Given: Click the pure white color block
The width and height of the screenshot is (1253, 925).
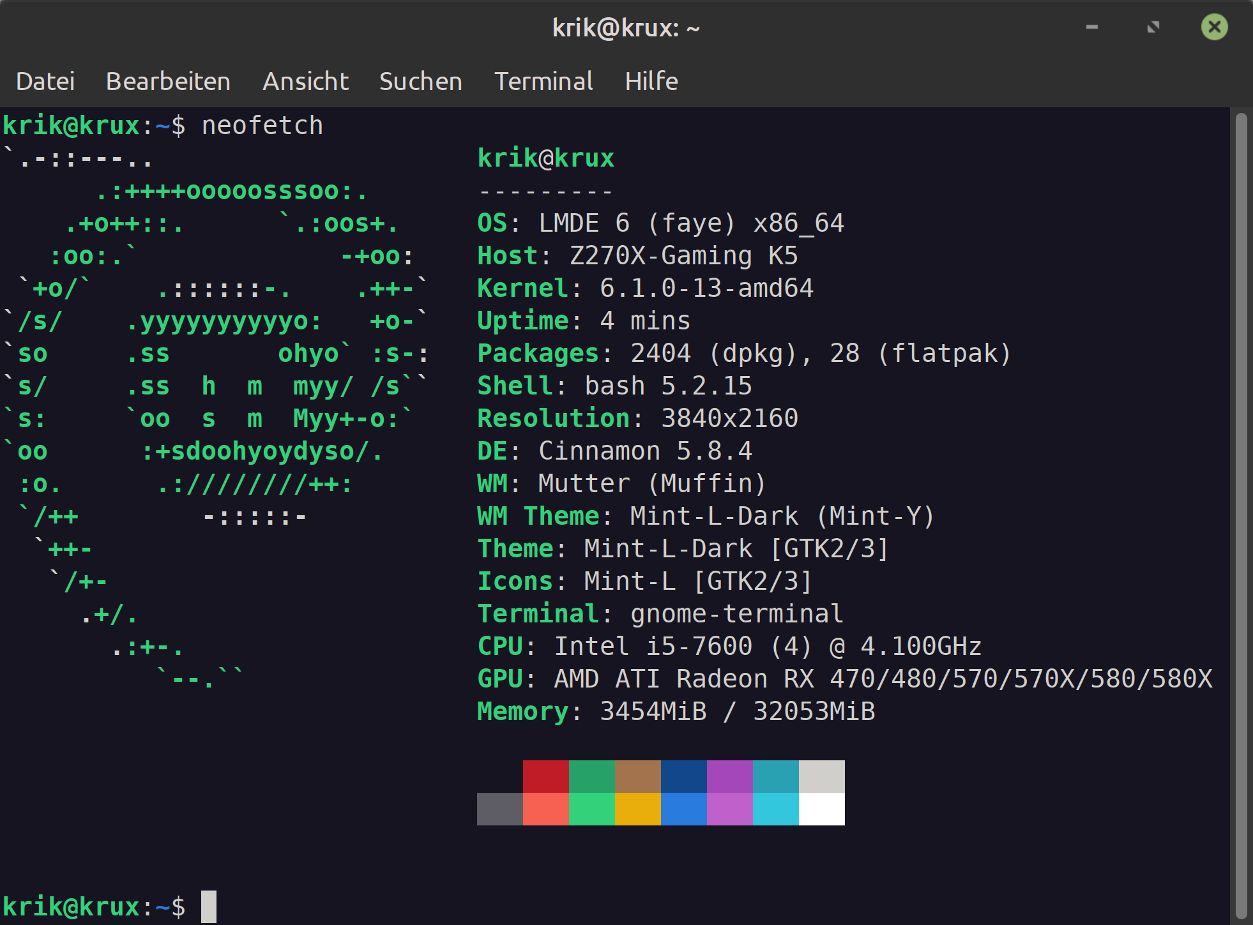Looking at the screenshot, I should 821,809.
